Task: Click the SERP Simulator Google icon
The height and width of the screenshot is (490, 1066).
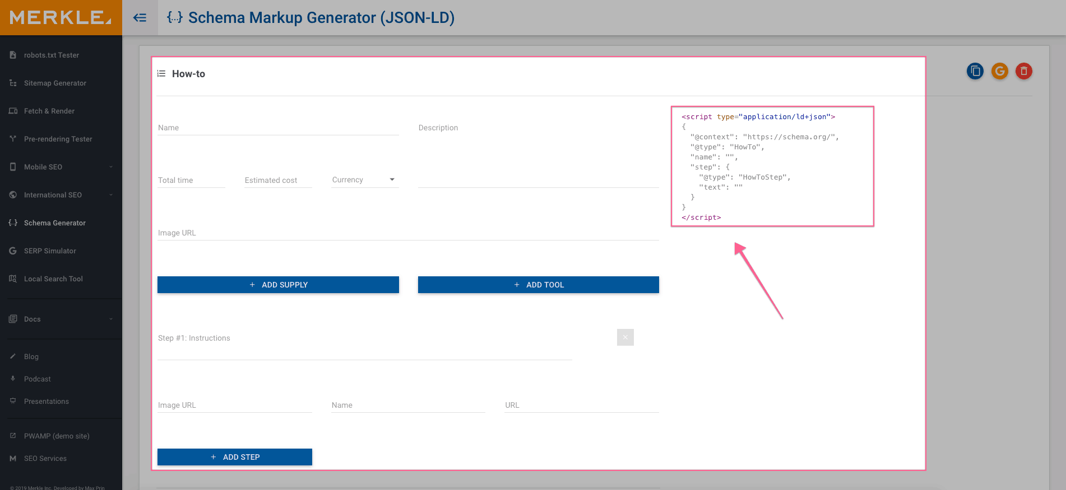Action: 13,251
